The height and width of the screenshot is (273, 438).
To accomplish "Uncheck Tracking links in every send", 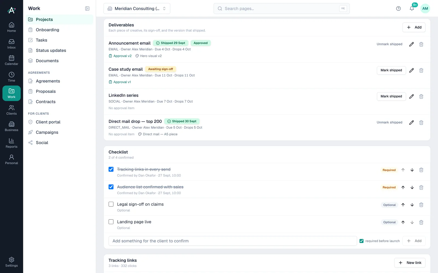I will [x=111, y=169].
